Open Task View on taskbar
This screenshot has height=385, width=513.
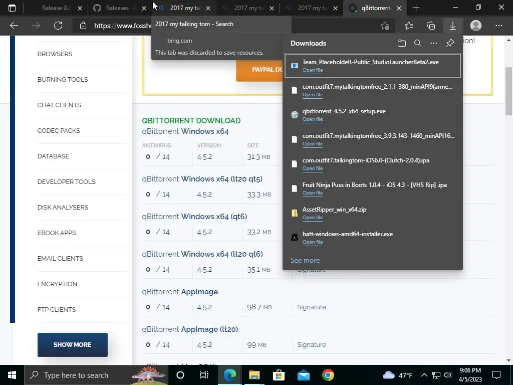(x=204, y=375)
